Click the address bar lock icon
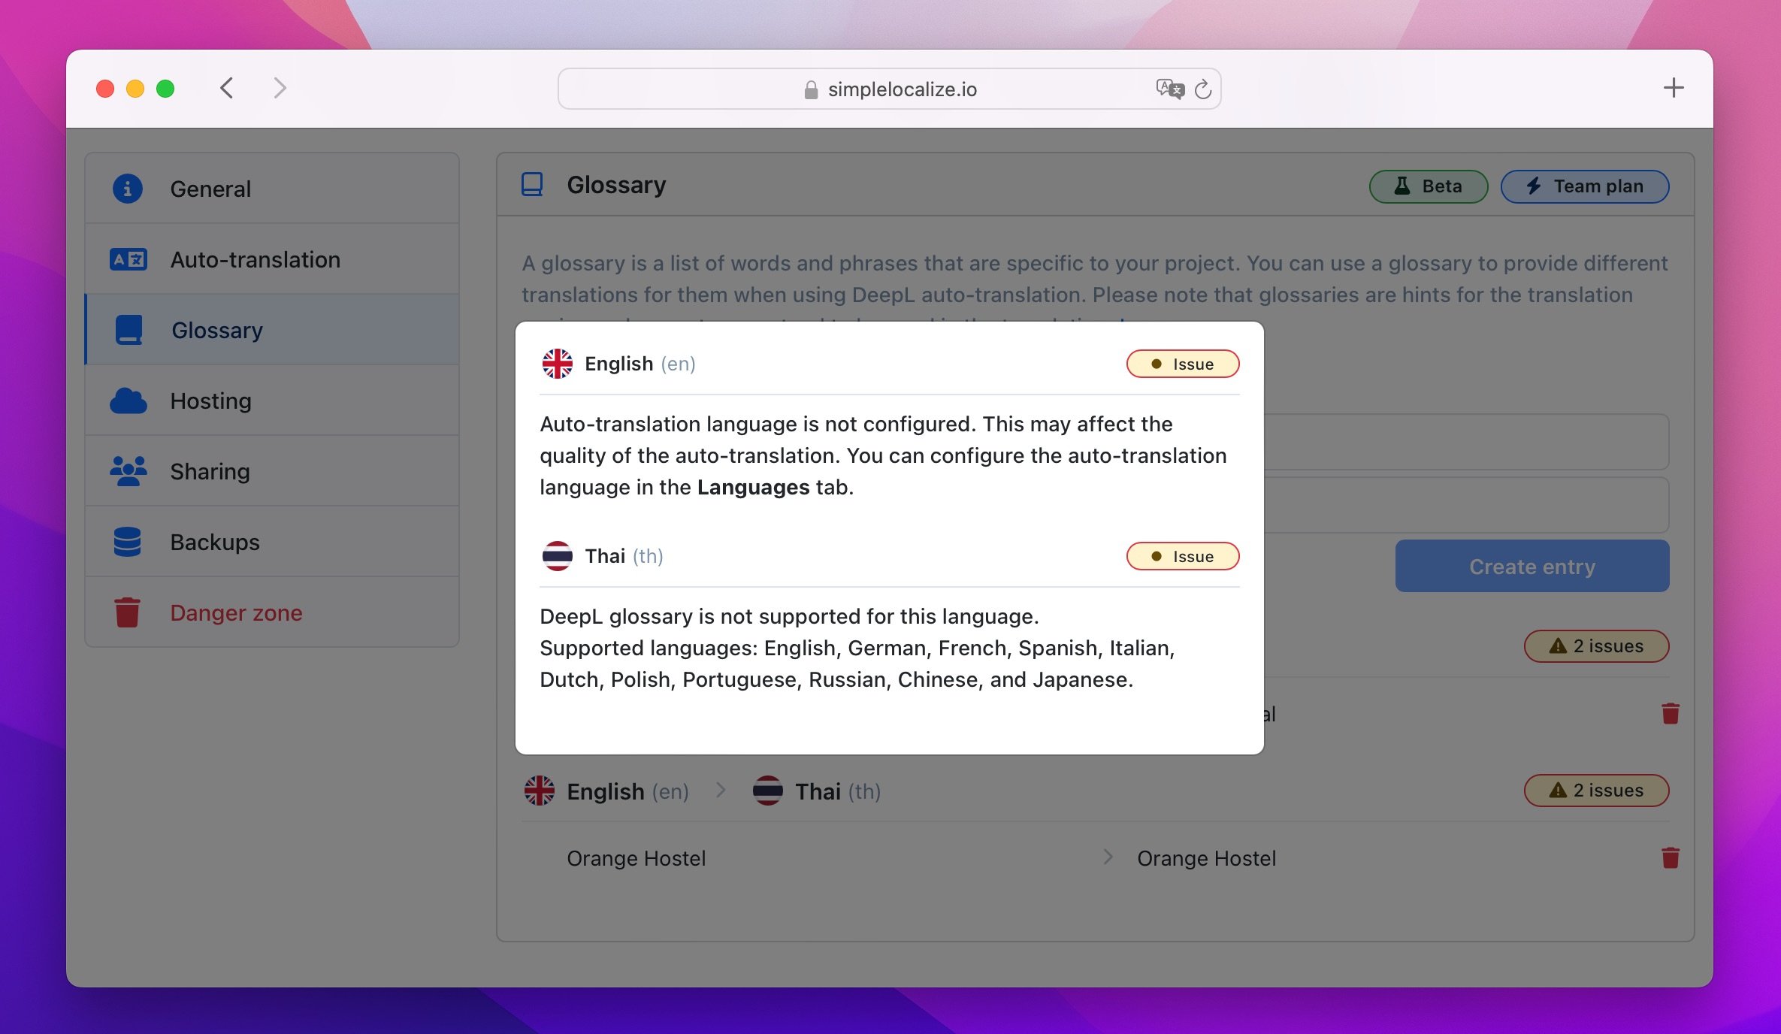 click(811, 89)
